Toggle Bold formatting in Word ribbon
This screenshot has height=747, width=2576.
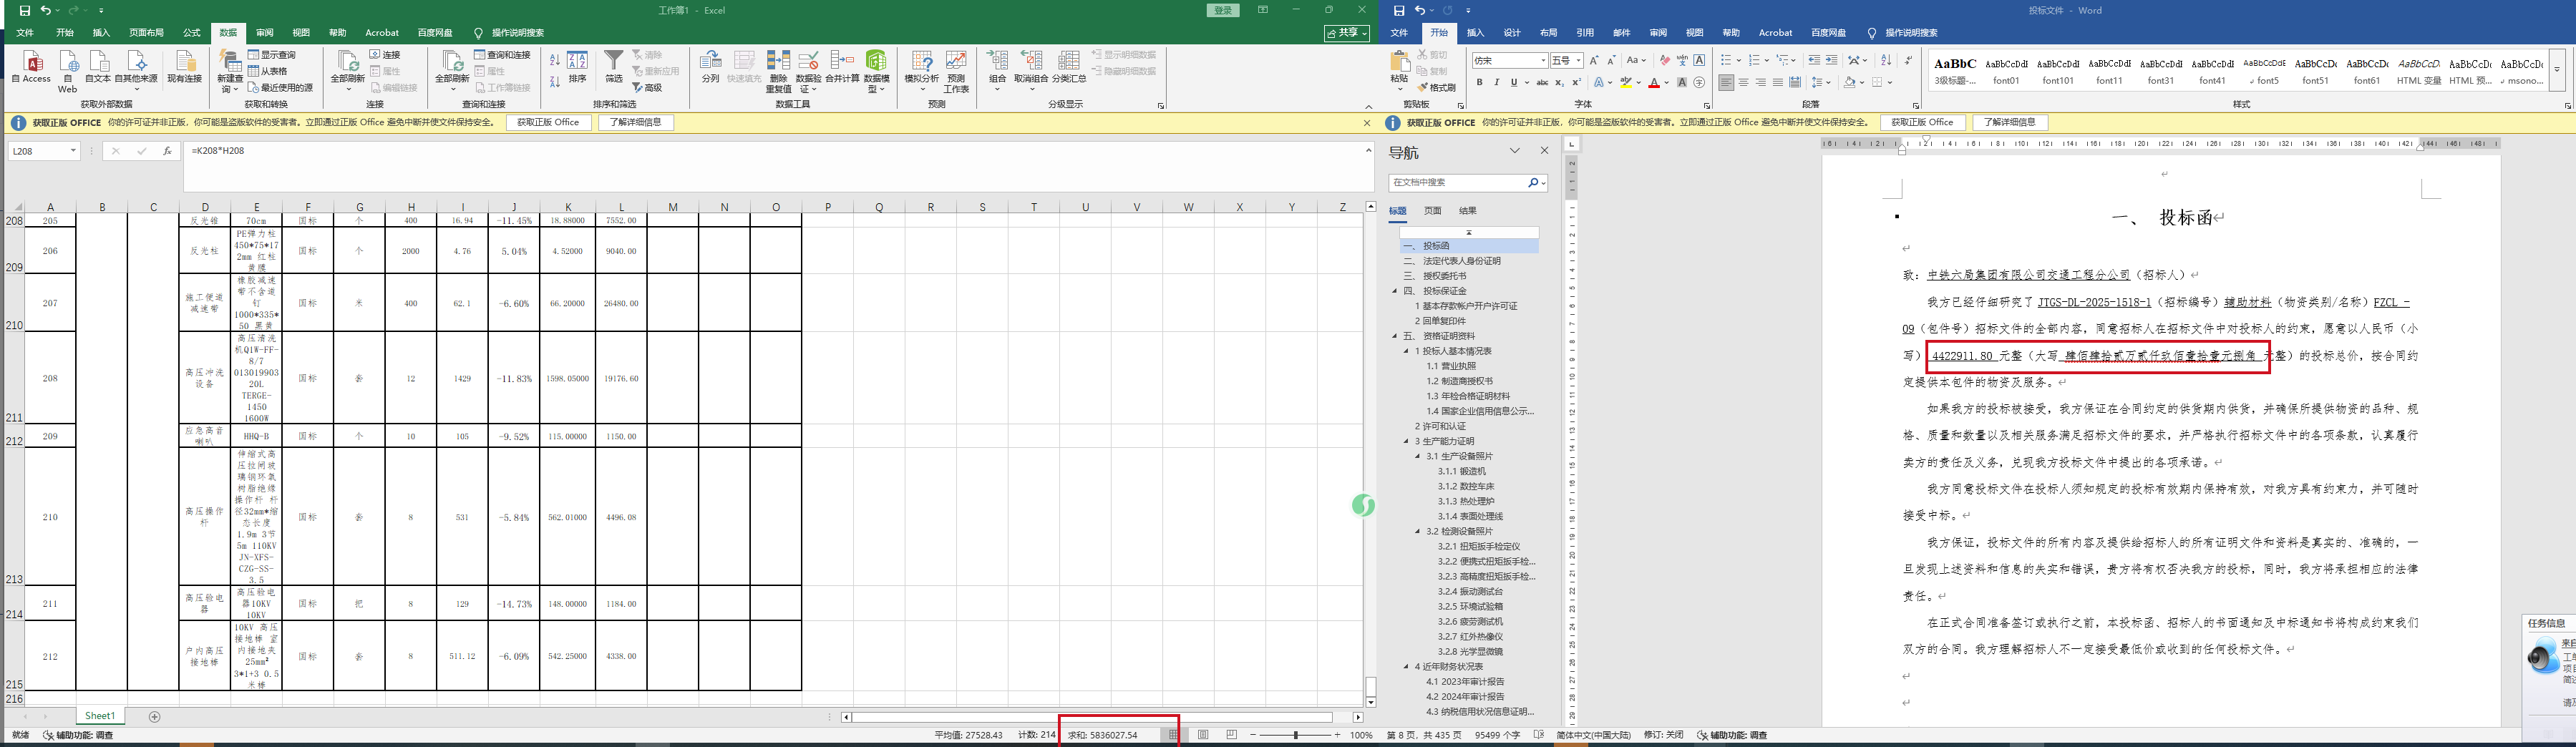click(1479, 83)
